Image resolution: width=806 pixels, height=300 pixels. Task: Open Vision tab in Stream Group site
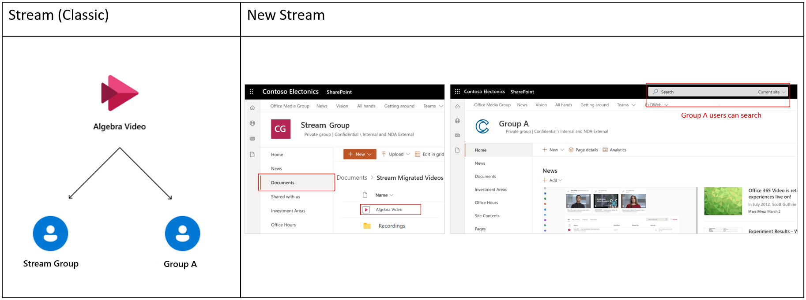coord(342,106)
